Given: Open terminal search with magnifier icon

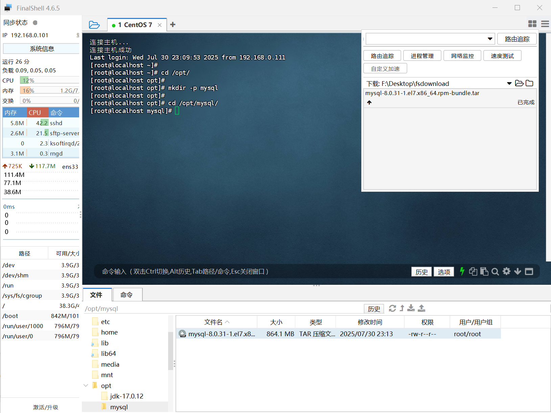Looking at the screenshot, I should [x=495, y=272].
